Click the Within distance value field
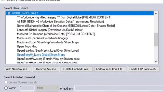The width and height of the screenshot is (163, 92). click(x=27, y=88)
